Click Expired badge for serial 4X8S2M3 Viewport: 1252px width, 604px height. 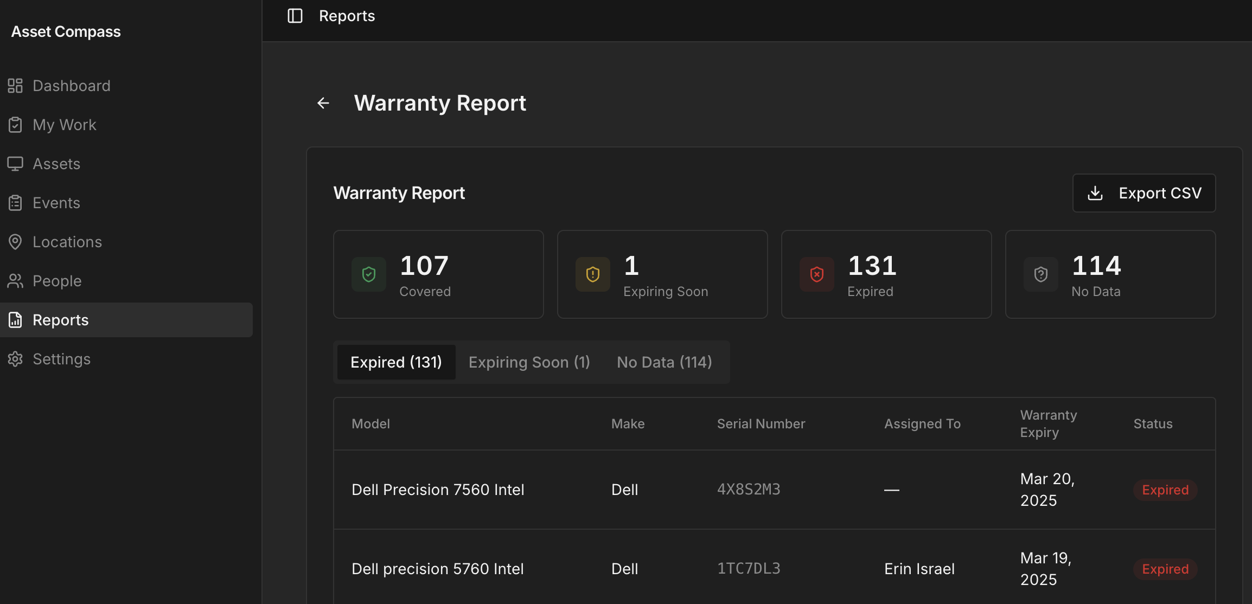(1165, 490)
